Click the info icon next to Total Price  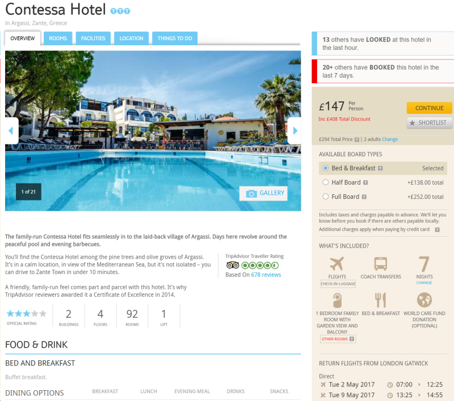click(x=357, y=139)
